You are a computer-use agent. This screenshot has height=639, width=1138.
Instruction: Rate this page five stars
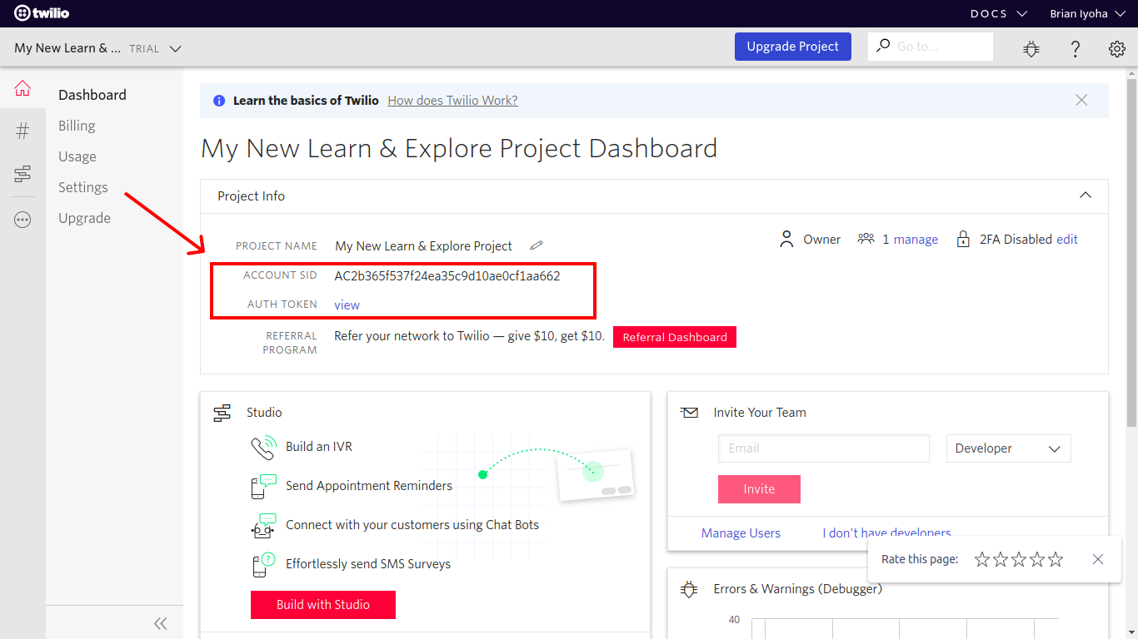(1056, 559)
